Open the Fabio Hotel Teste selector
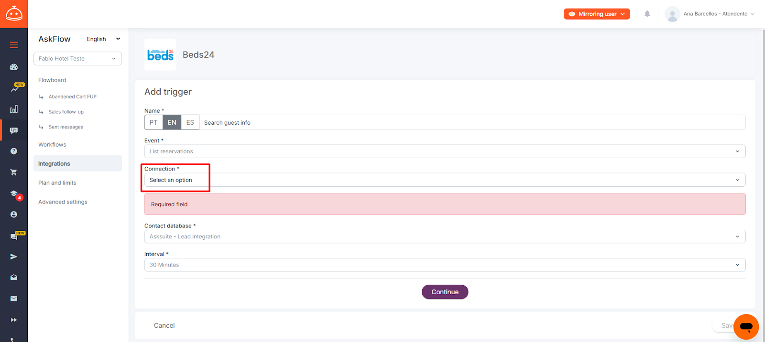 click(x=77, y=58)
